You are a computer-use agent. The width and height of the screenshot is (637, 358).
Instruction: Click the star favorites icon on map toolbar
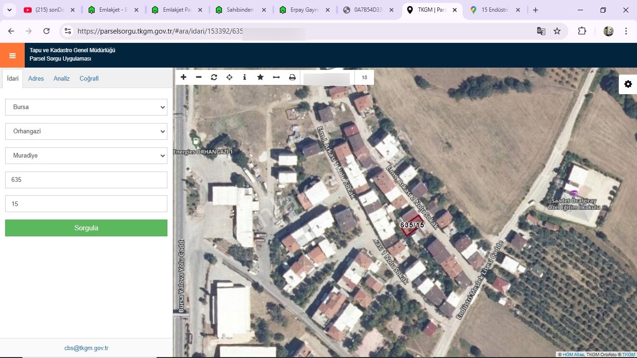click(260, 77)
